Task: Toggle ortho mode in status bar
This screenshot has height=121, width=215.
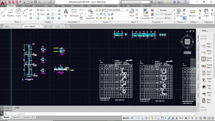Action: click(x=142, y=118)
